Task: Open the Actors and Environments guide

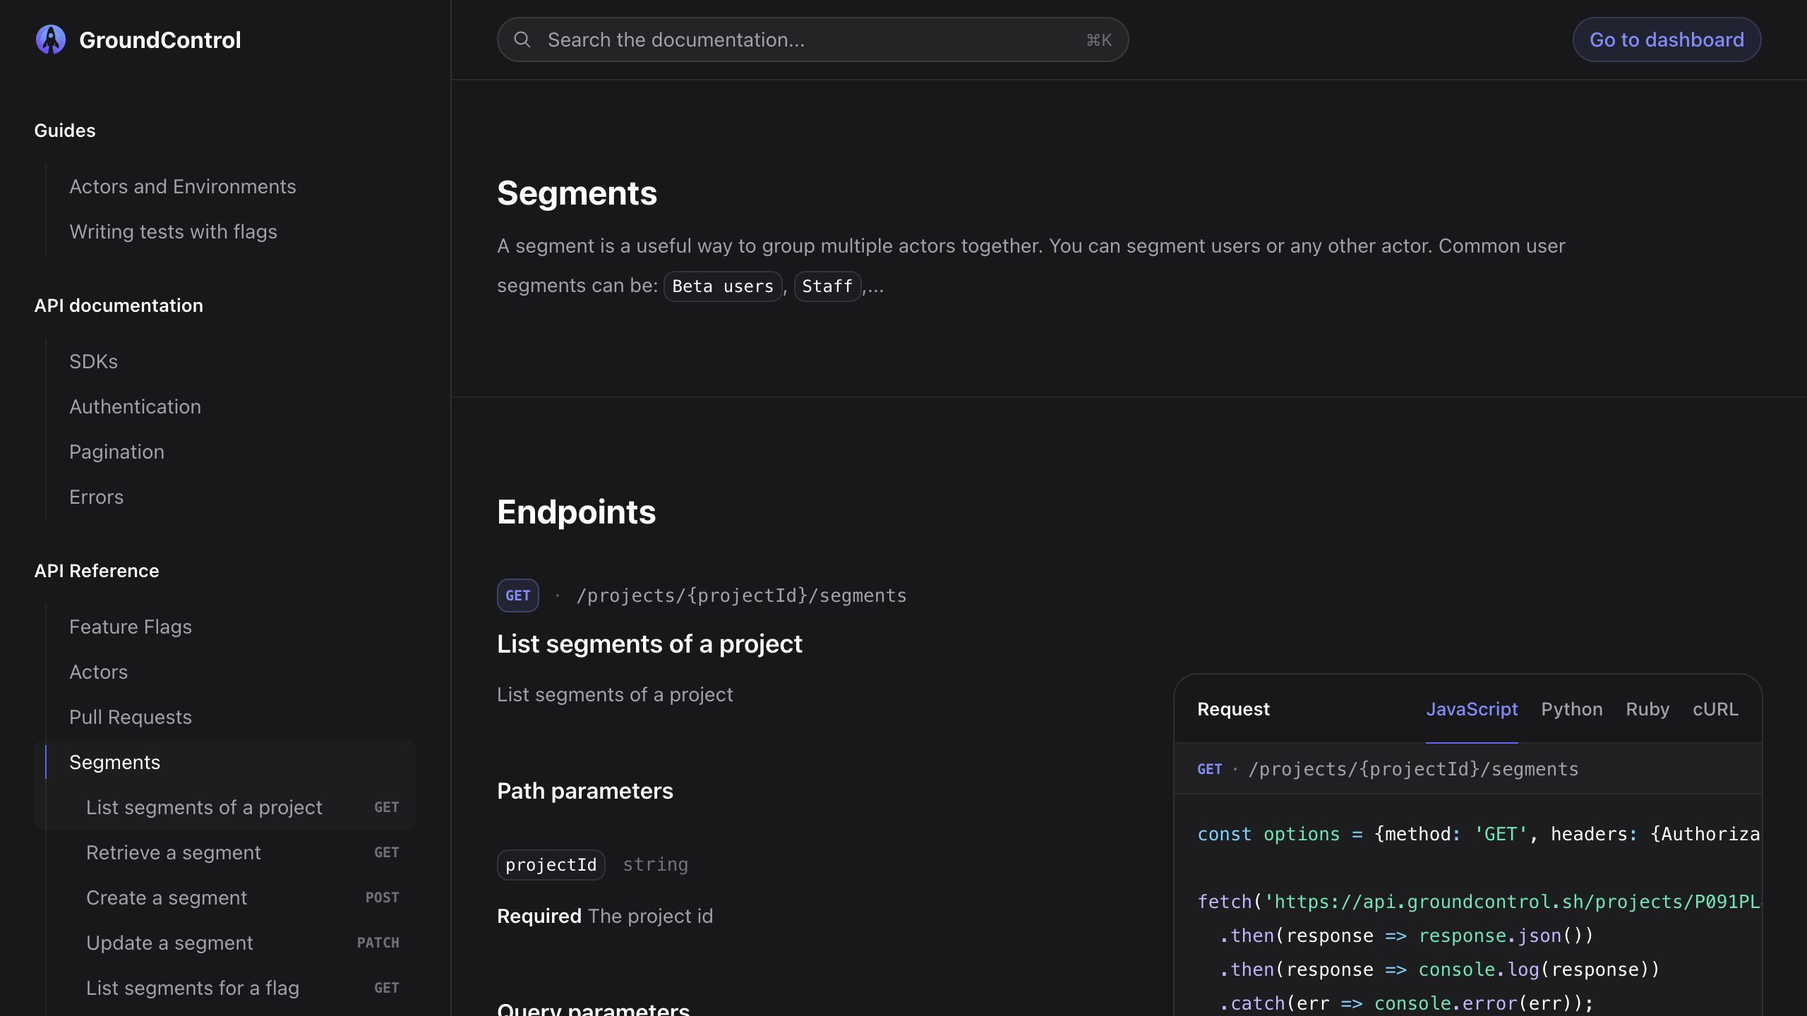Action: (x=183, y=186)
